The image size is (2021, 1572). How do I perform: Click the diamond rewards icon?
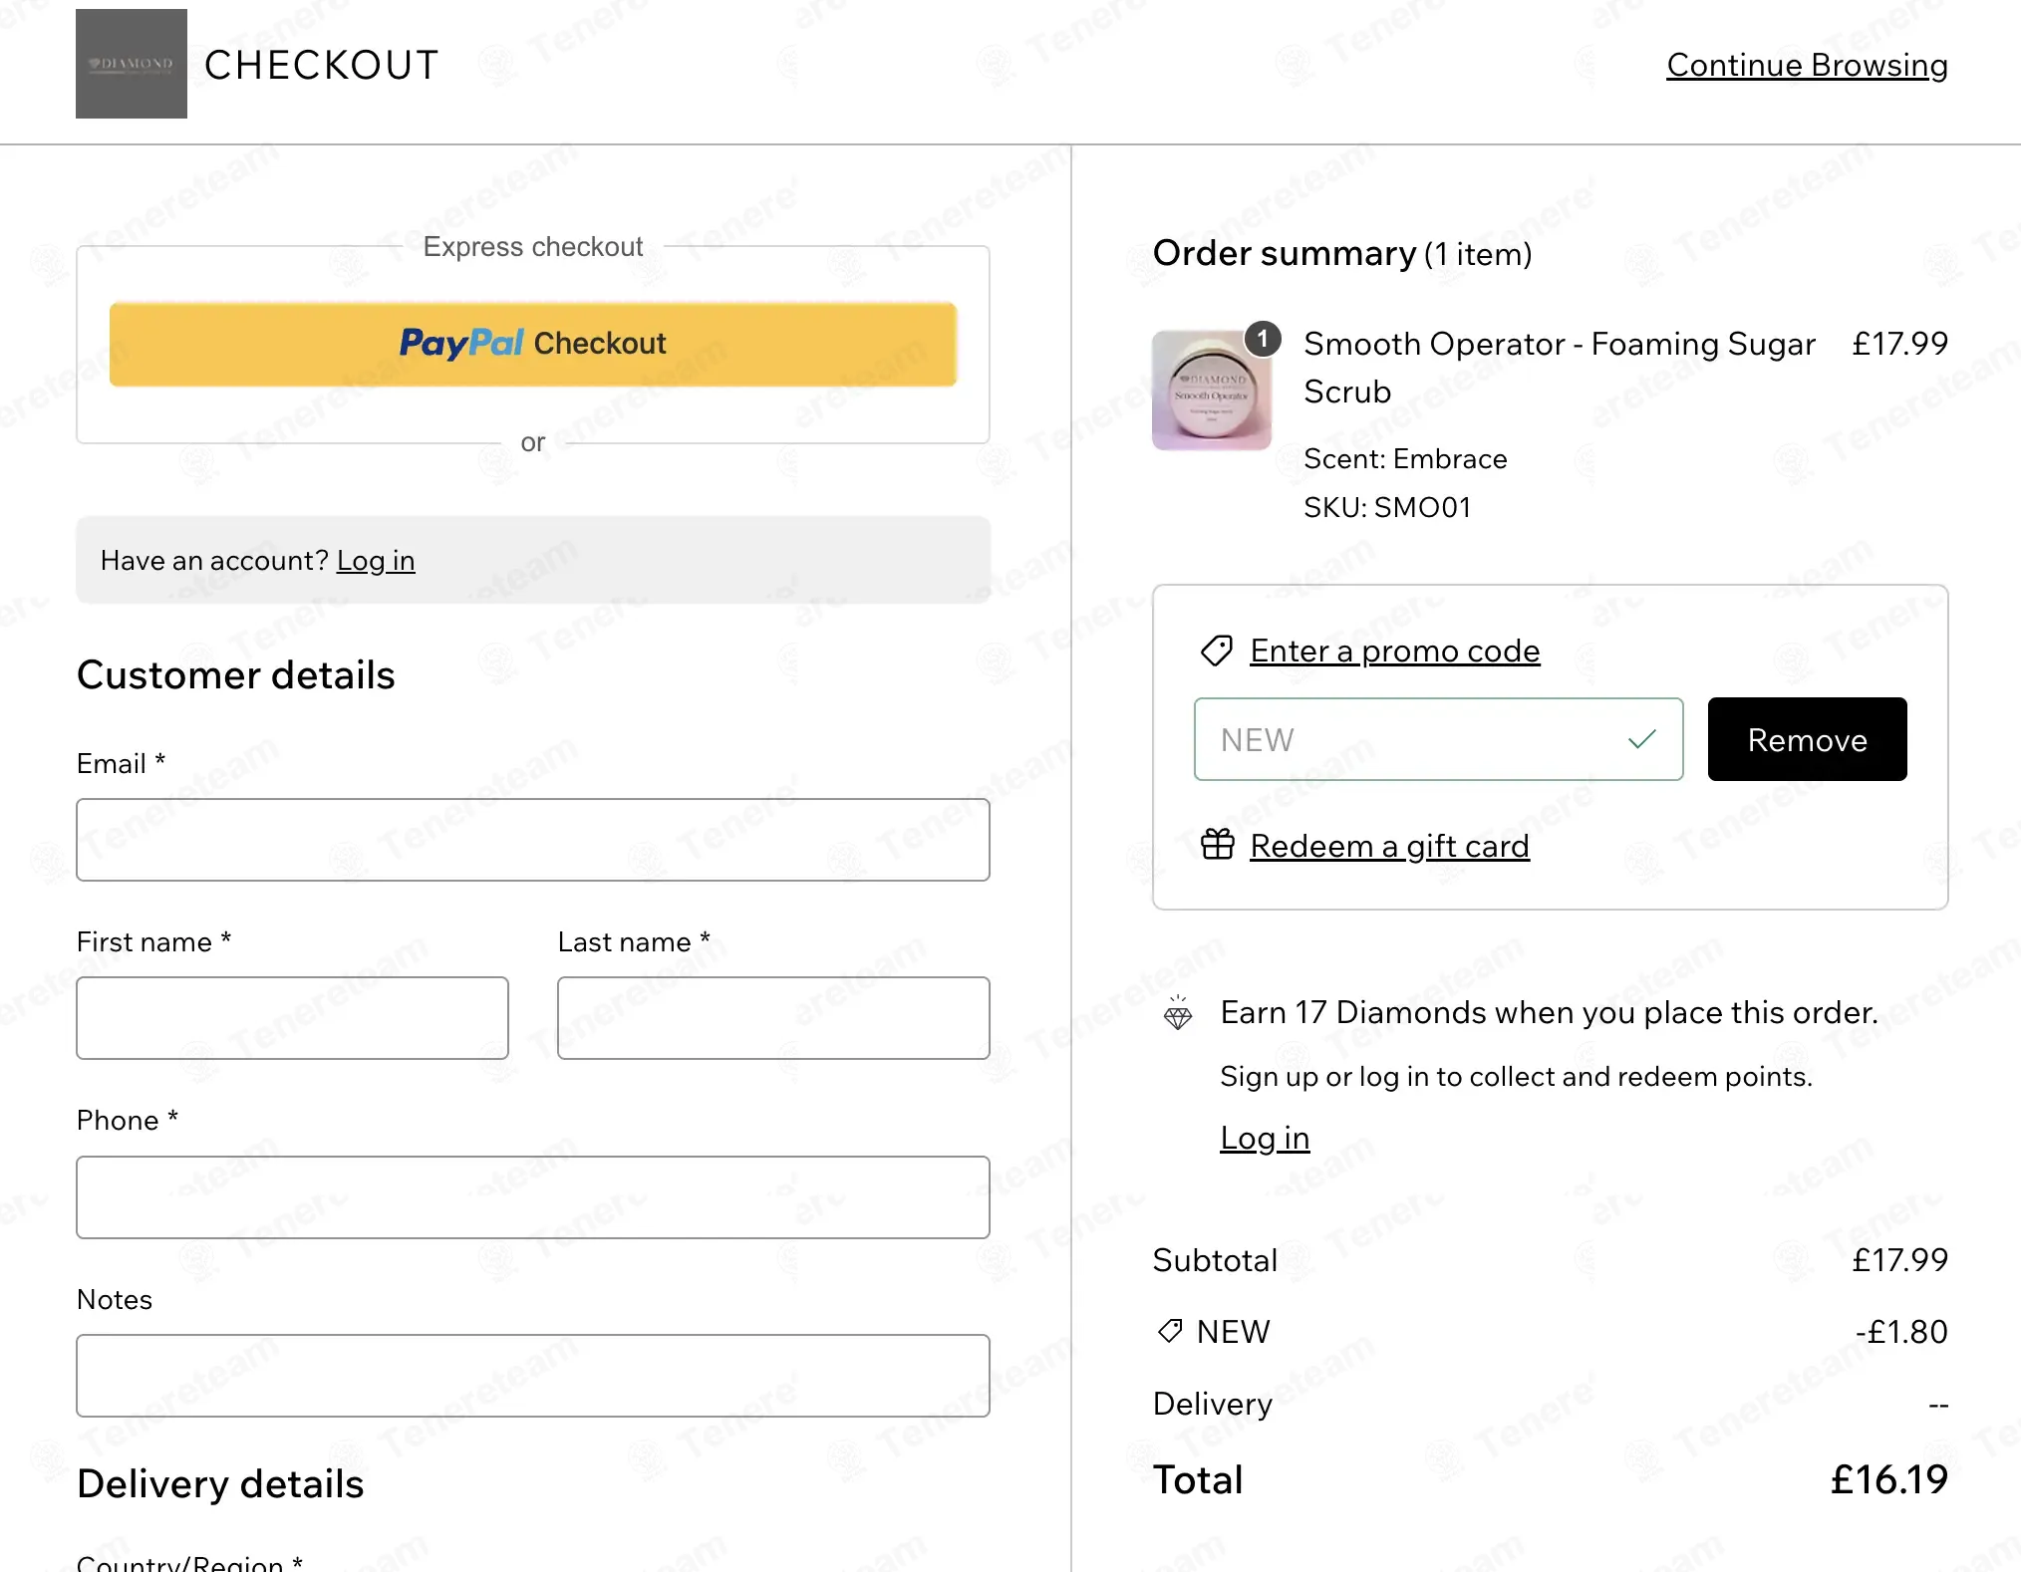point(1178,1013)
